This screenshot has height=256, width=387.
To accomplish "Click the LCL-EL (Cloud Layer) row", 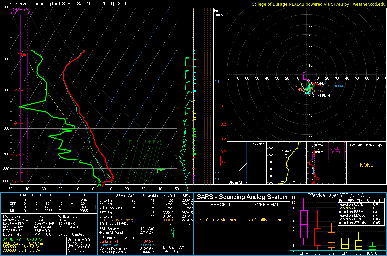I will 146,220.
